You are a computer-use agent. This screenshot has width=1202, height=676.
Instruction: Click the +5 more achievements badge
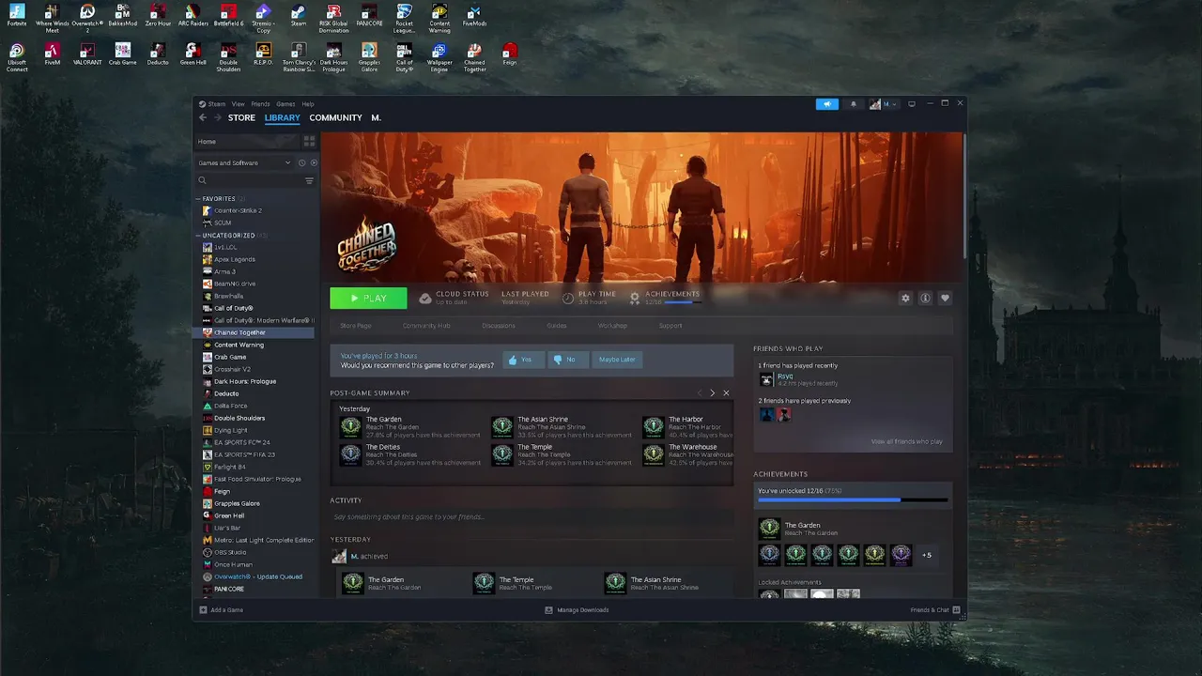point(927,555)
